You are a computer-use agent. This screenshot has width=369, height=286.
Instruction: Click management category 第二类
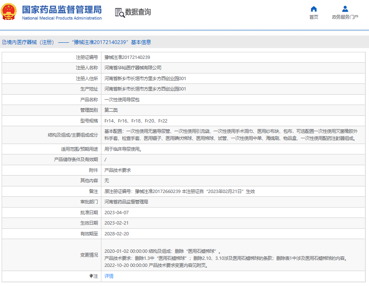coord(111,110)
